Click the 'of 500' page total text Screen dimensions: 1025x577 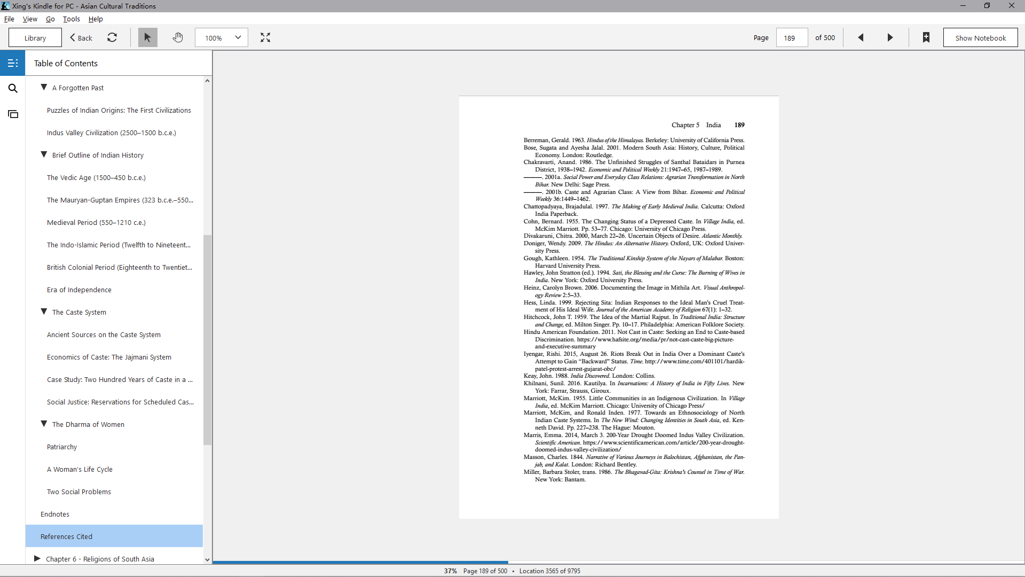tap(825, 38)
